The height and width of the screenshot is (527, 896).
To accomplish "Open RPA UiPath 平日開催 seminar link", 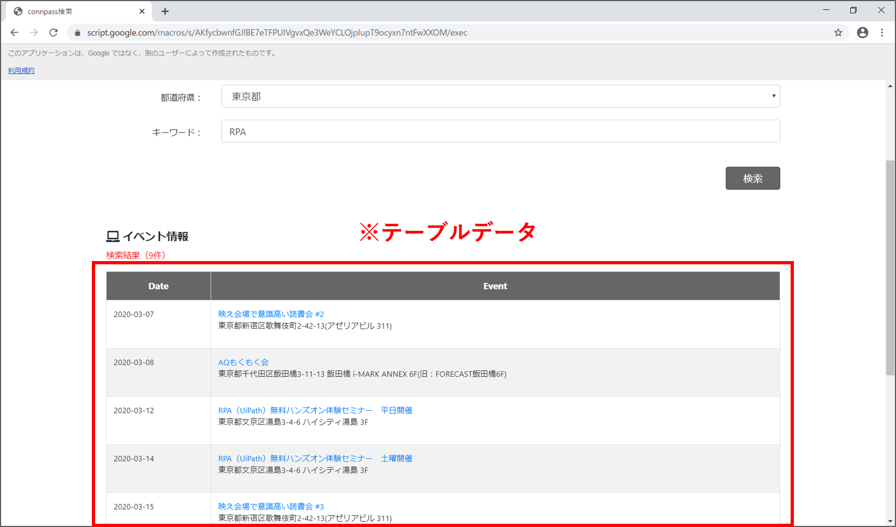I will point(315,410).
